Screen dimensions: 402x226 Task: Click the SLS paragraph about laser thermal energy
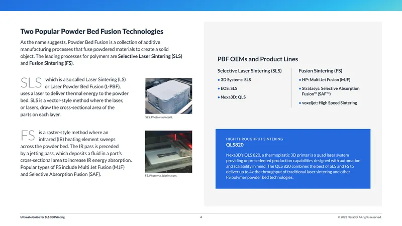pyautogui.click(x=74, y=97)
